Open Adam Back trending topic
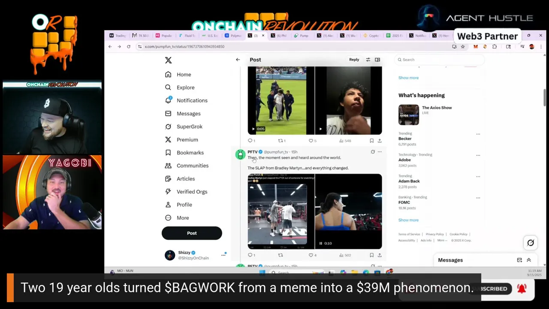 point(409,181)
